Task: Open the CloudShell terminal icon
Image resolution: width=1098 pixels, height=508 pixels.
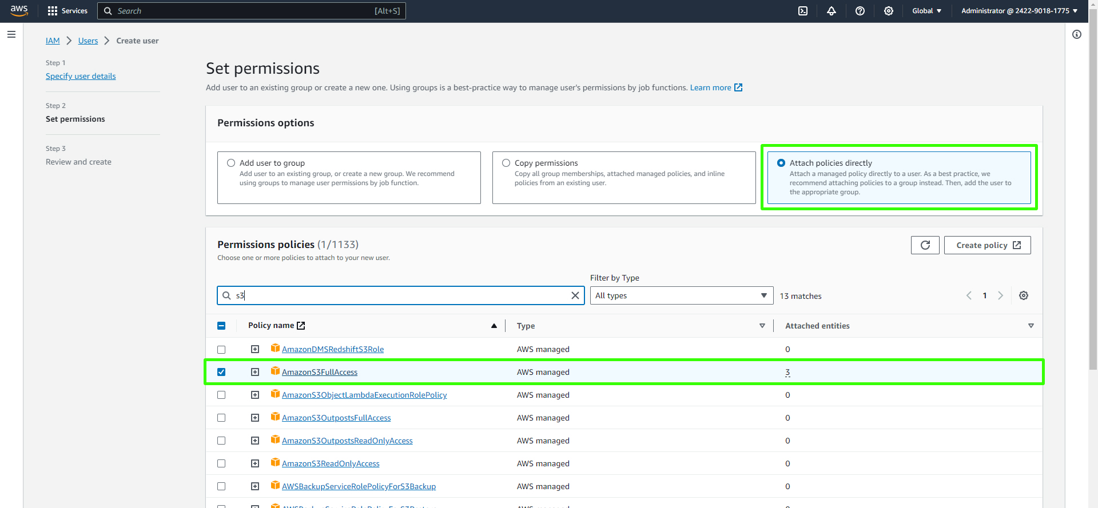Action: tap(803, 11)
